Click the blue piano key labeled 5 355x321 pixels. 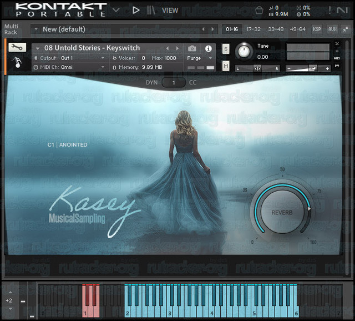point(254,313)
